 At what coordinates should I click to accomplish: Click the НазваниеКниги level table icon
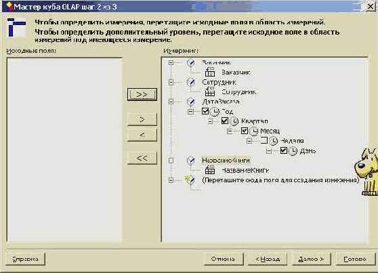coord(210,170)
